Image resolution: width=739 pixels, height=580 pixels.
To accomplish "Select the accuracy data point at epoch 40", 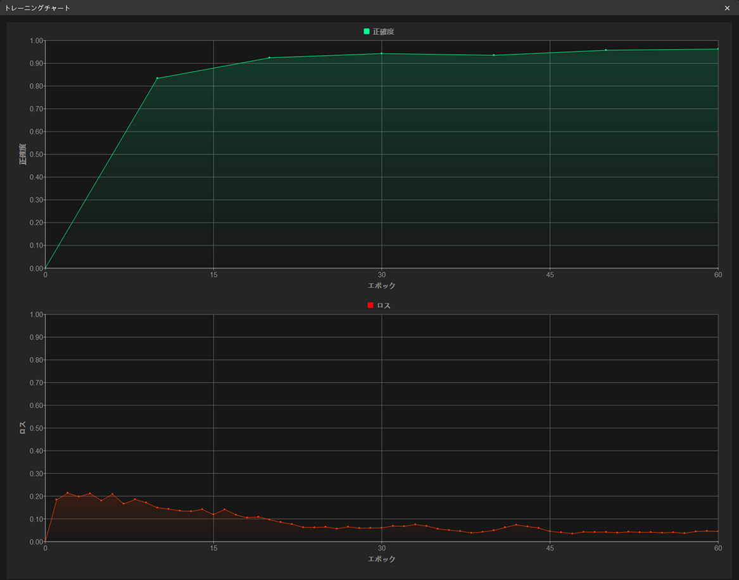I will [x=494, y=55].
